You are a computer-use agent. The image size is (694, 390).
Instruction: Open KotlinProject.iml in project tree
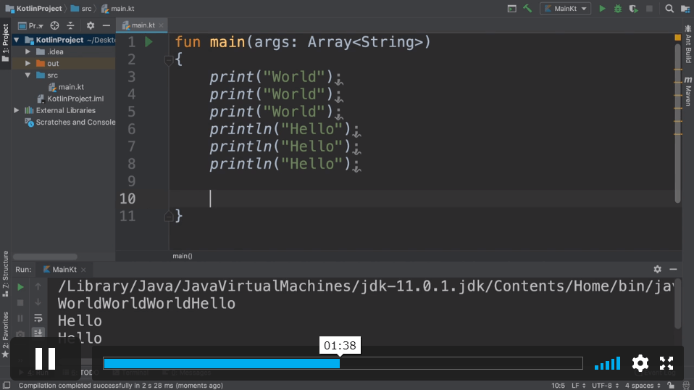tap(75, 99)
